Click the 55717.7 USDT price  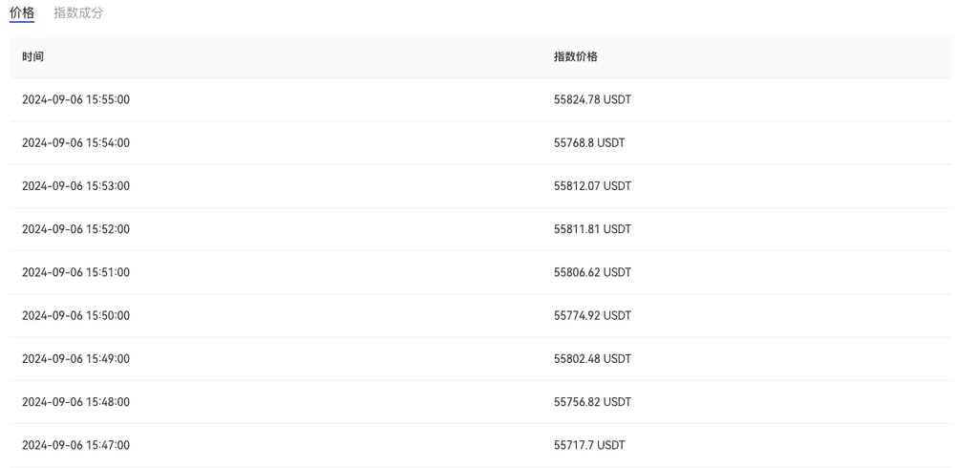coord(589,445)
